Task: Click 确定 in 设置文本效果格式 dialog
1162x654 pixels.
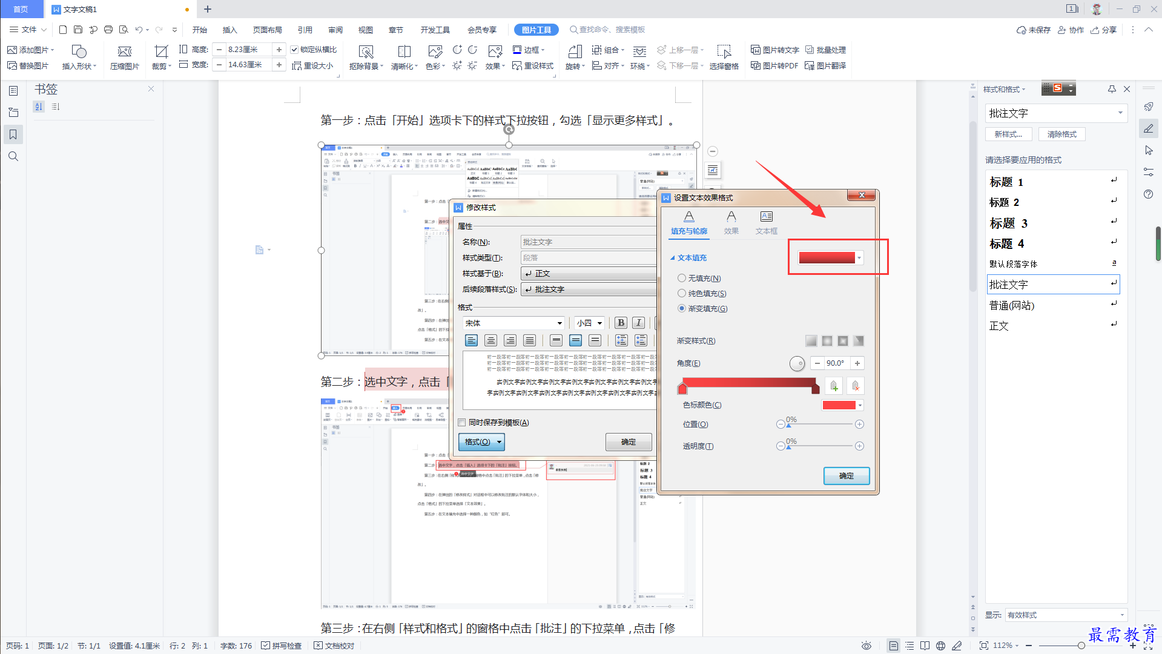Action: pyautogui.click(x=847, y=476)
